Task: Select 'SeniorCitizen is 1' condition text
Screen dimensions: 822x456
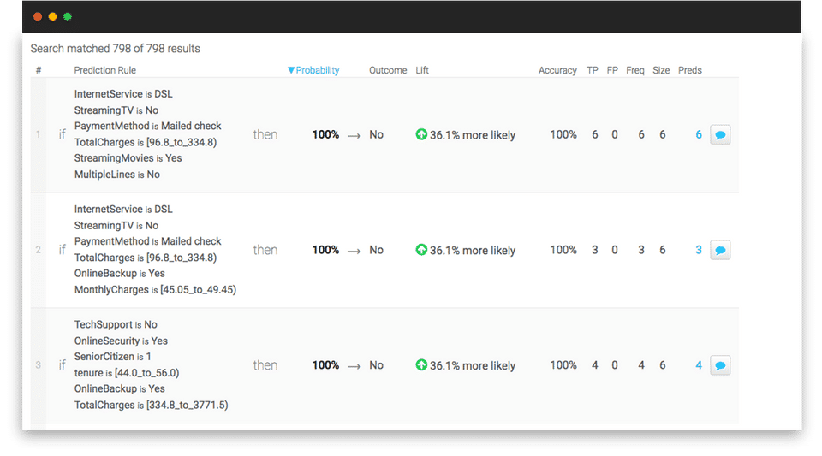Action: [113, 357]
